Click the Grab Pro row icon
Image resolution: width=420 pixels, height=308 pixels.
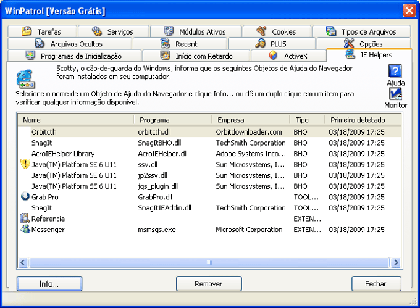[x=25, y=196]
